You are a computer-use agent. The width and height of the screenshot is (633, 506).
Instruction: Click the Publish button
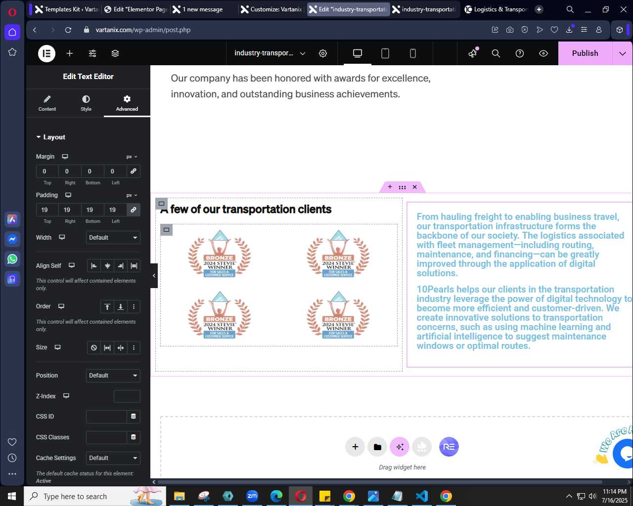click(585, 53)
